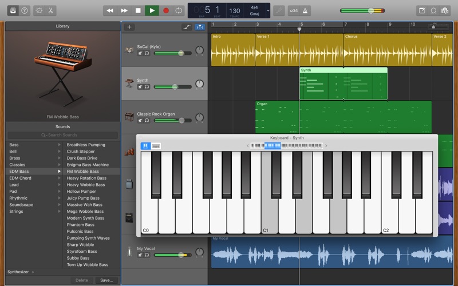458x286 pixels.
Task: Toggle the metronome click
Action: [x=306, y=10]
